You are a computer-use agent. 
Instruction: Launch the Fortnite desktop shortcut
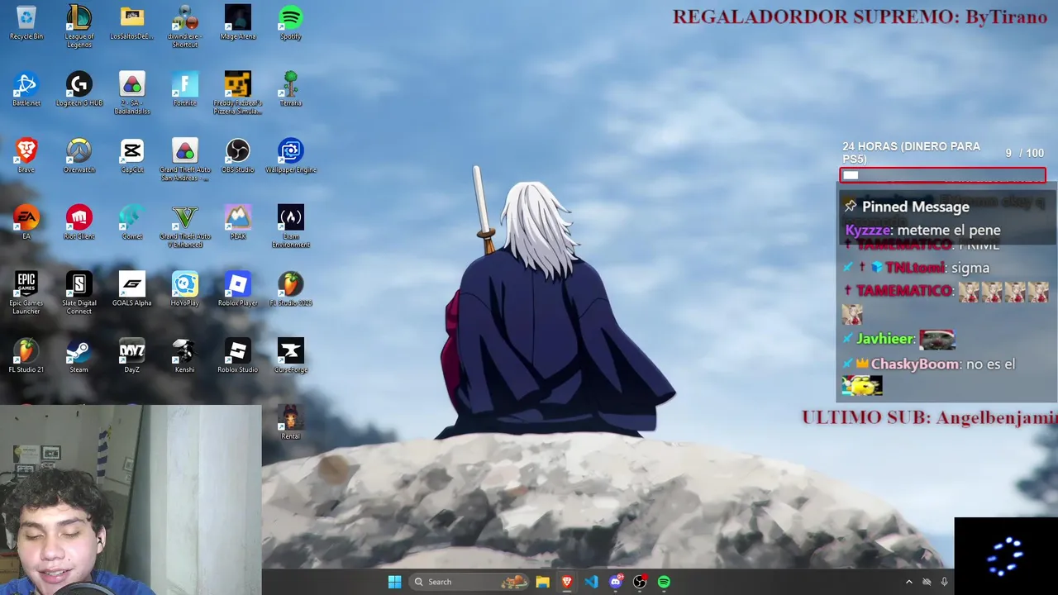(185, 89)
